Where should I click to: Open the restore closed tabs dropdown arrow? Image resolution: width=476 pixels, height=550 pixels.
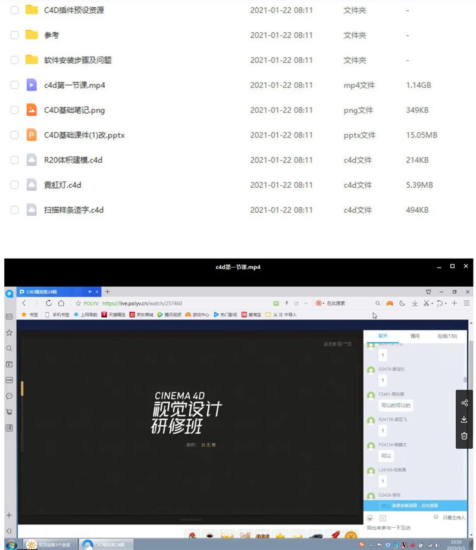click(445, 303)
